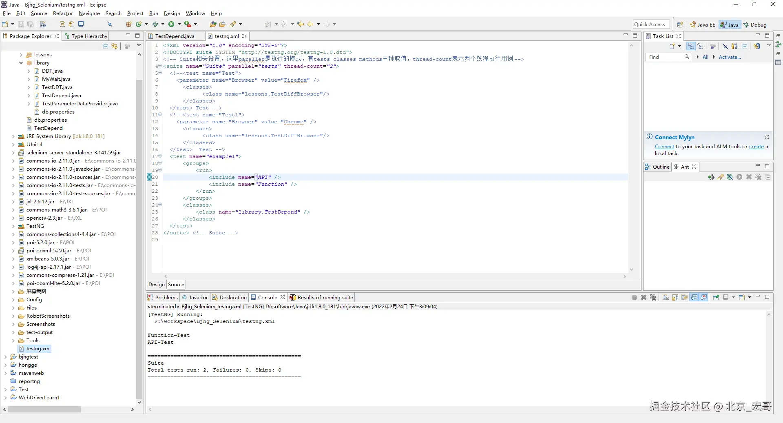Click the Debug bug icon in toolbar
The height and width of the screenshot is (423, 783).
coord(155,24)
